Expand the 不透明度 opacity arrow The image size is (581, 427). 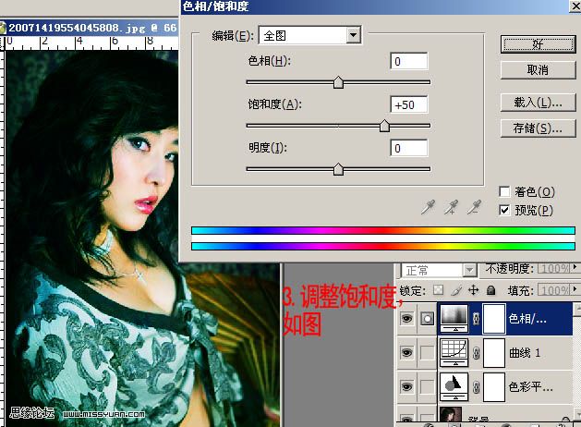pos(575,267)
